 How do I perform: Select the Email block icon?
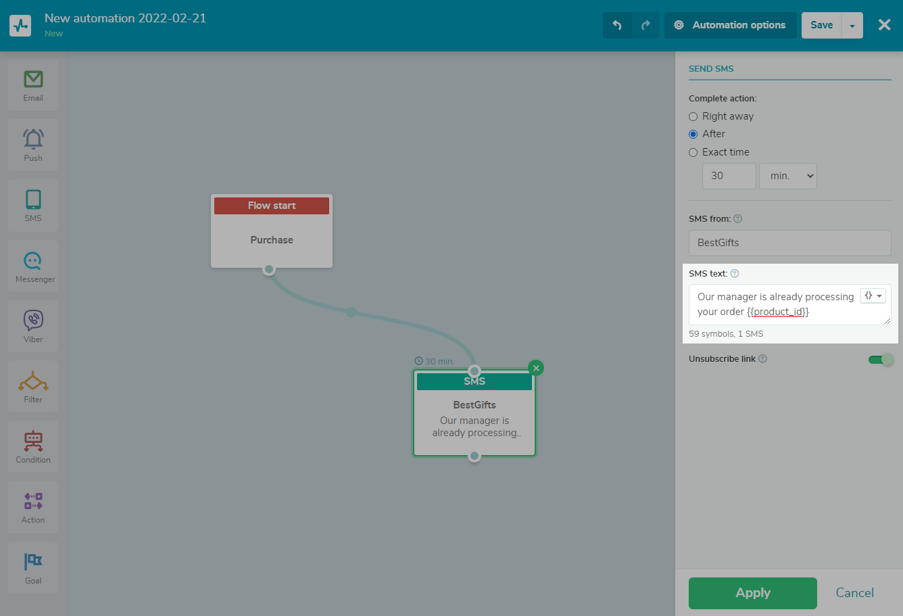coord(33,85)
